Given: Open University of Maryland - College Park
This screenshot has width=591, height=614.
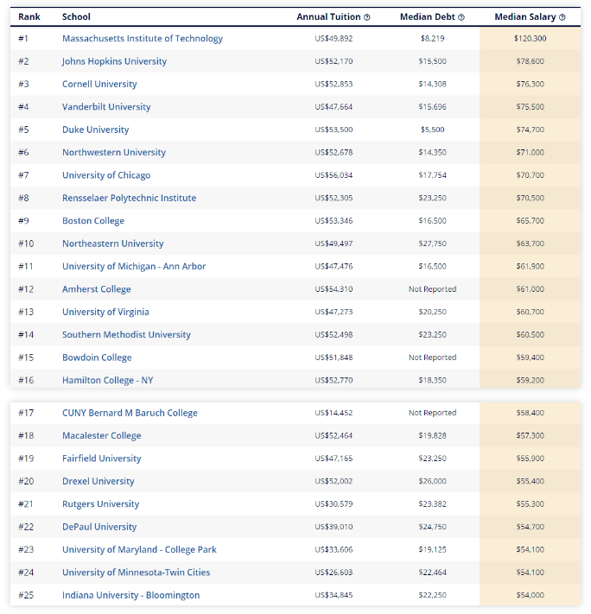Looking at the screenshot, I should pyautogui.click(x=139, y=549).
